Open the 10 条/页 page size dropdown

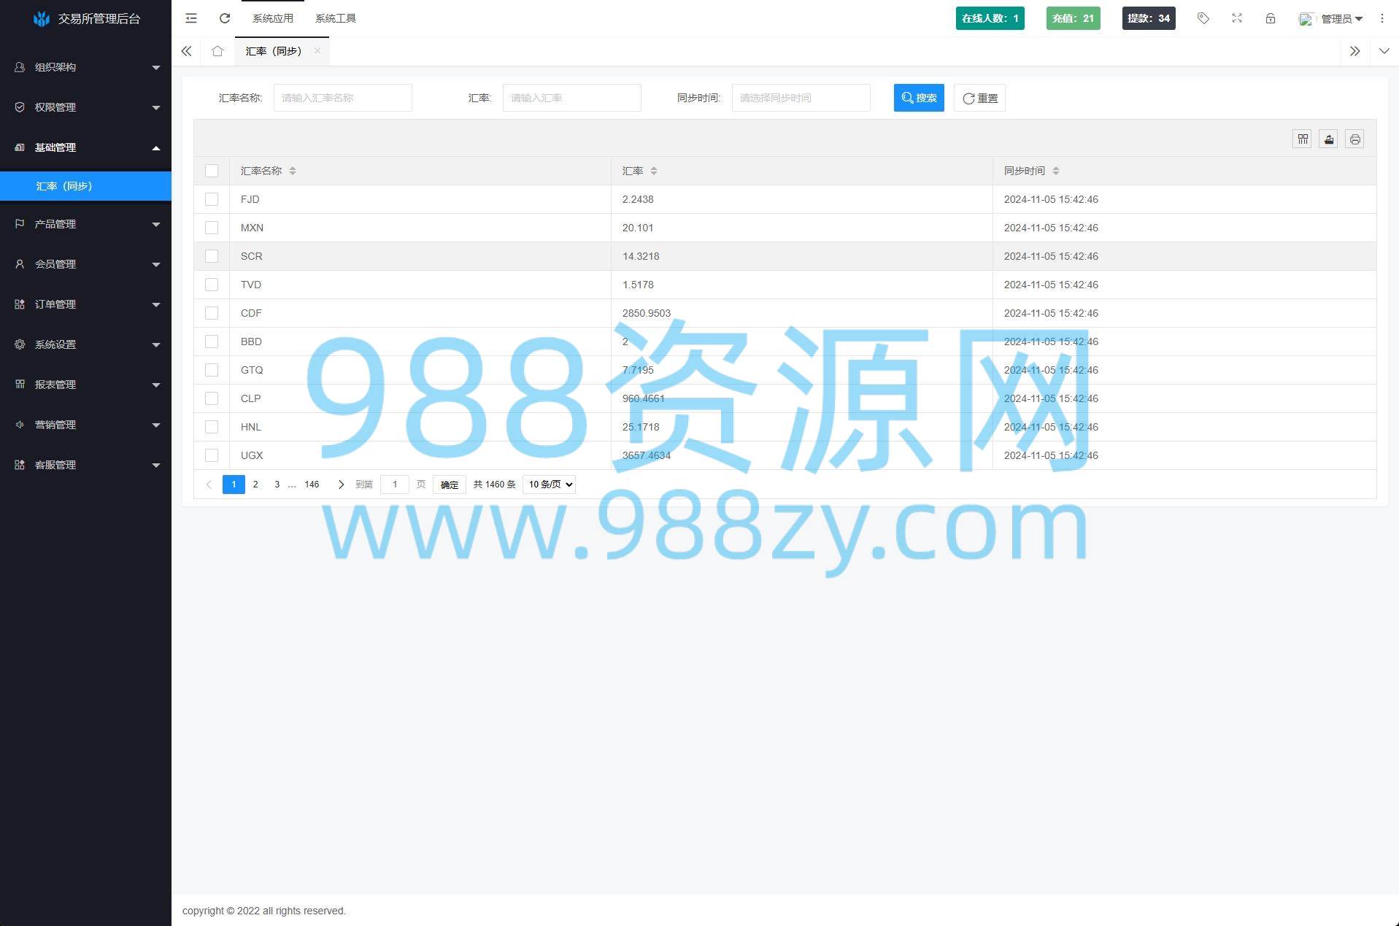(550, 485)
